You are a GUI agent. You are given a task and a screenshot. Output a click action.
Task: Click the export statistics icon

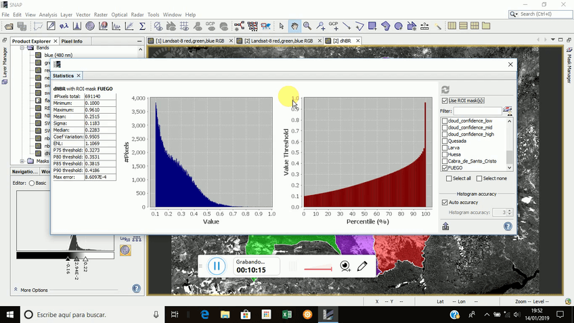pos(445,227)
